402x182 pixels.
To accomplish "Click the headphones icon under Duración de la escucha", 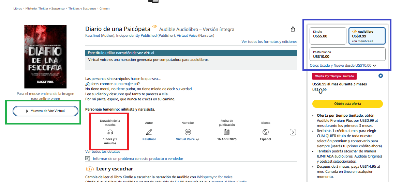I will tap(110, 132).
